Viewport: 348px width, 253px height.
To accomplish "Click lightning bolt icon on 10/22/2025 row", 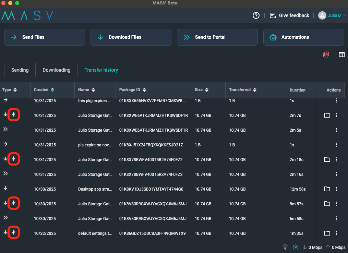I will pyautogui.click(x=13, y=232).
